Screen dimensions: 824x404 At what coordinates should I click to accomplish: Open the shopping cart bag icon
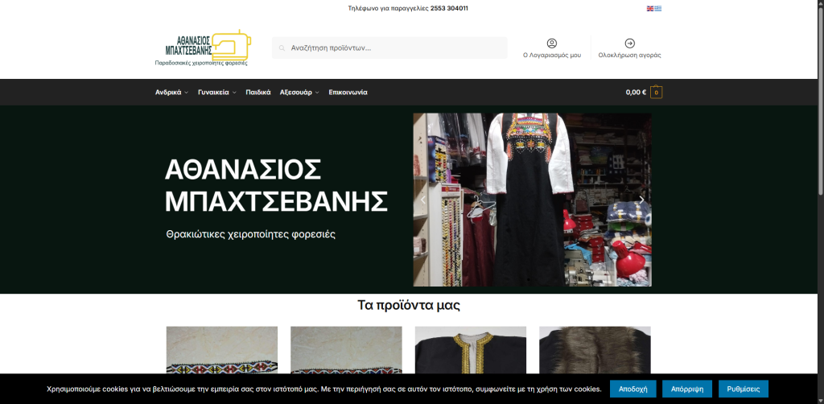656,93
